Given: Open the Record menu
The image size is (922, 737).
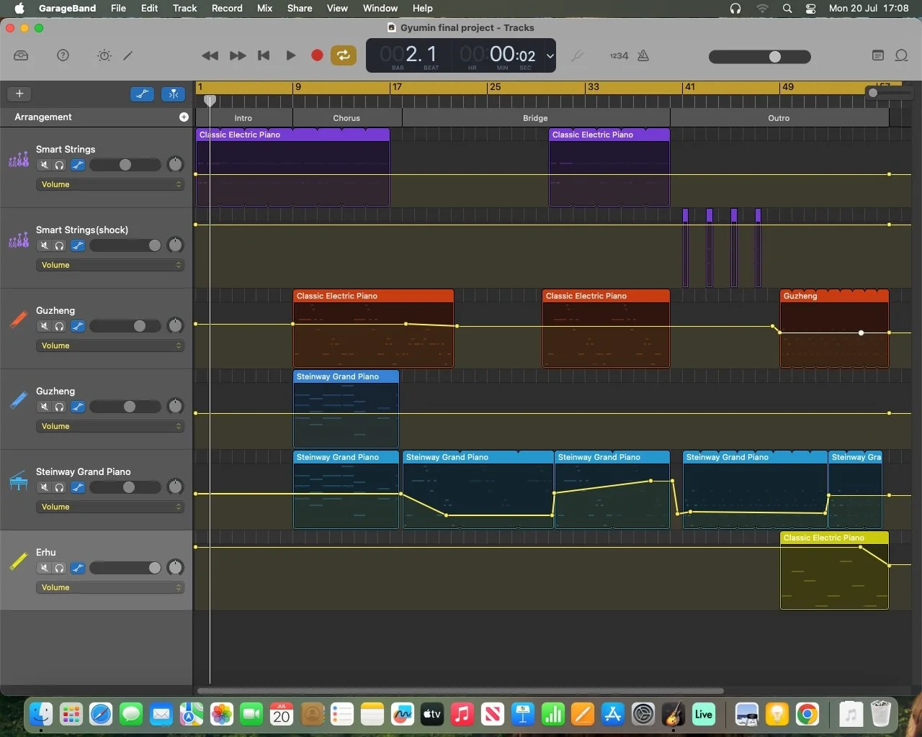Looking at the screenshot, I should 227,8.
